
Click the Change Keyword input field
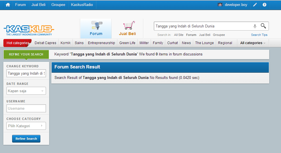click(x=26, y=73)
